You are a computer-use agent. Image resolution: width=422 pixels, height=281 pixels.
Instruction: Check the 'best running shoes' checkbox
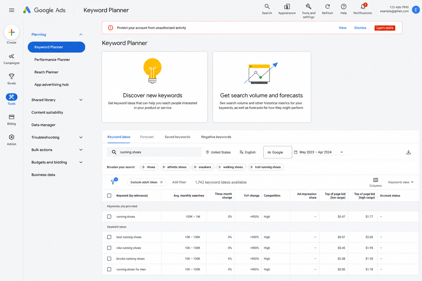click(109, 237)
